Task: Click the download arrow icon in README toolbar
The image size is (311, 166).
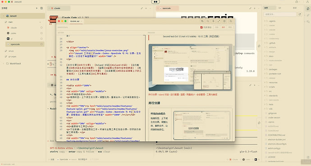Action: [x=213, y=21]
